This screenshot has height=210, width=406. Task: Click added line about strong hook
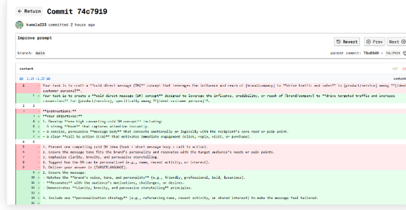pyautogui.click(x=211, y=126)
